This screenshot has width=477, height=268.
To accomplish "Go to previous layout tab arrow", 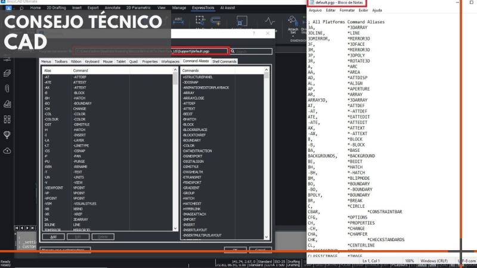I will pos(22,228).
